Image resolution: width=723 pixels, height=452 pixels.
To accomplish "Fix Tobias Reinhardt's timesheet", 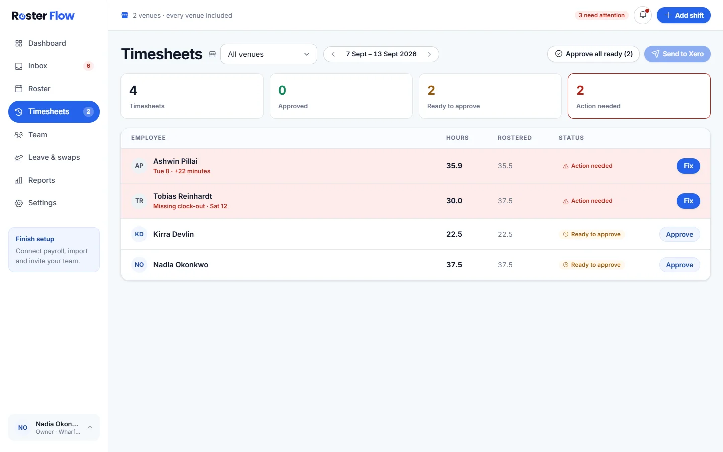I will (x=688, y=201).
